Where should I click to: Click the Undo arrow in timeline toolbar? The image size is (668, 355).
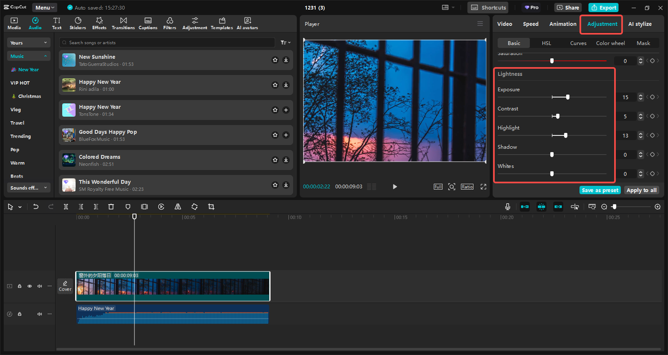35,207
